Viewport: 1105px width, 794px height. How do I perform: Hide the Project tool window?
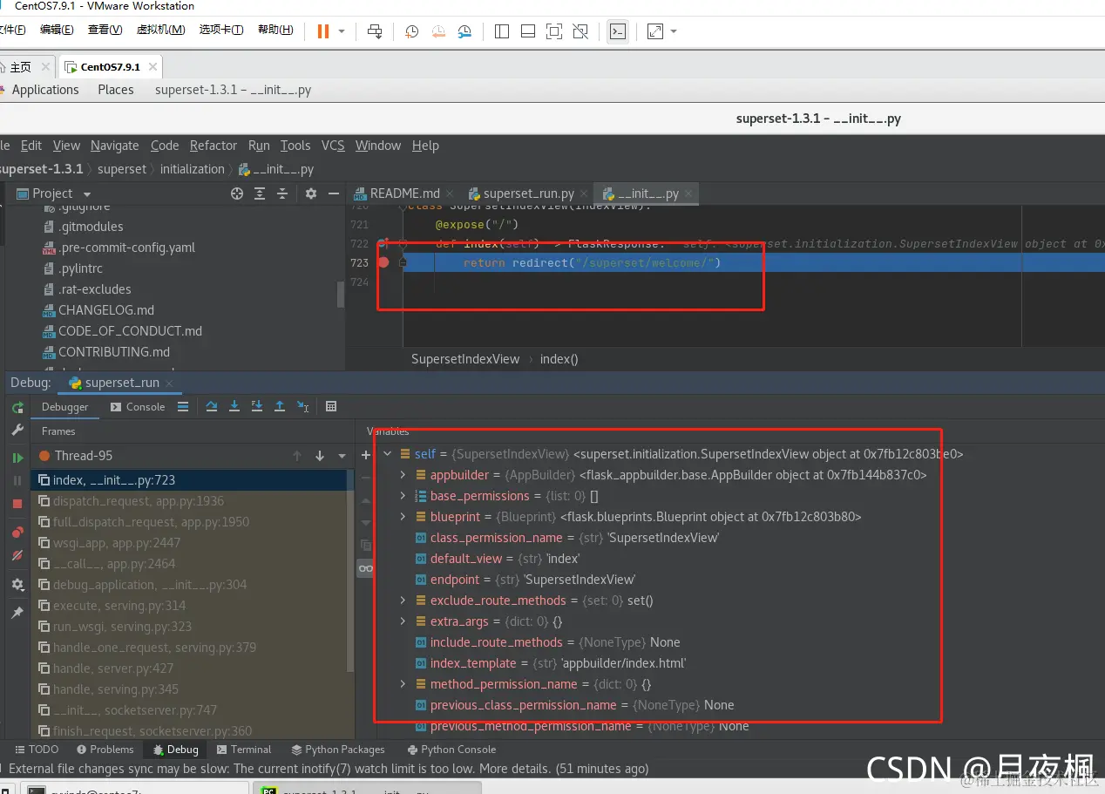(x=333, y=193)
